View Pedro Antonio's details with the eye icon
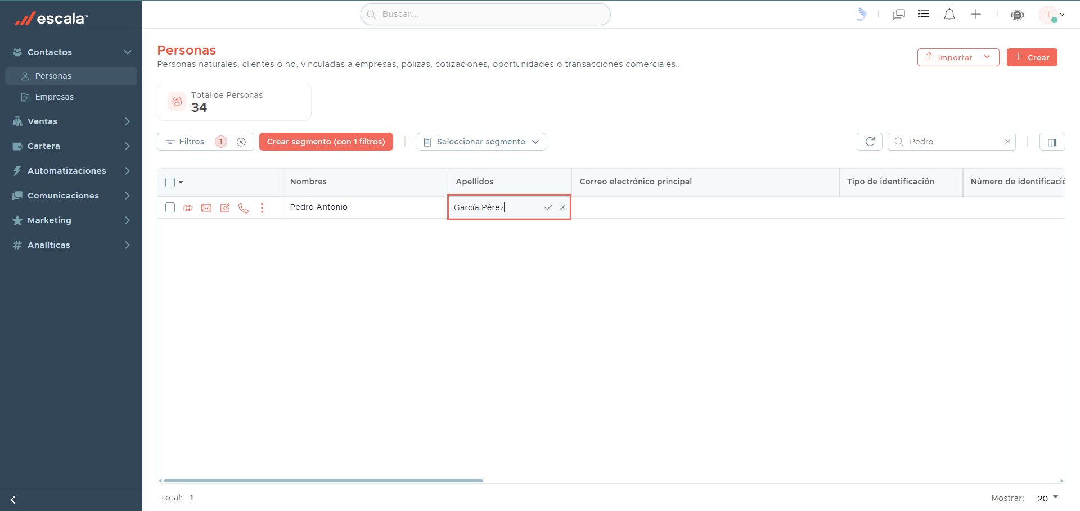The height and width of the screenshot is (511, 1080). 188,208
